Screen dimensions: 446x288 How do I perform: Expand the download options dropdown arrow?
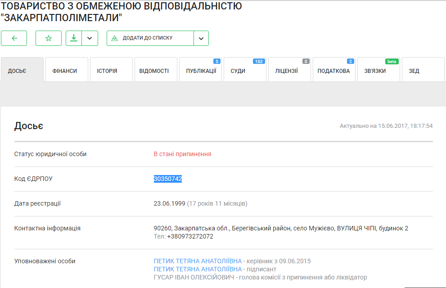[x=90, y=38]
